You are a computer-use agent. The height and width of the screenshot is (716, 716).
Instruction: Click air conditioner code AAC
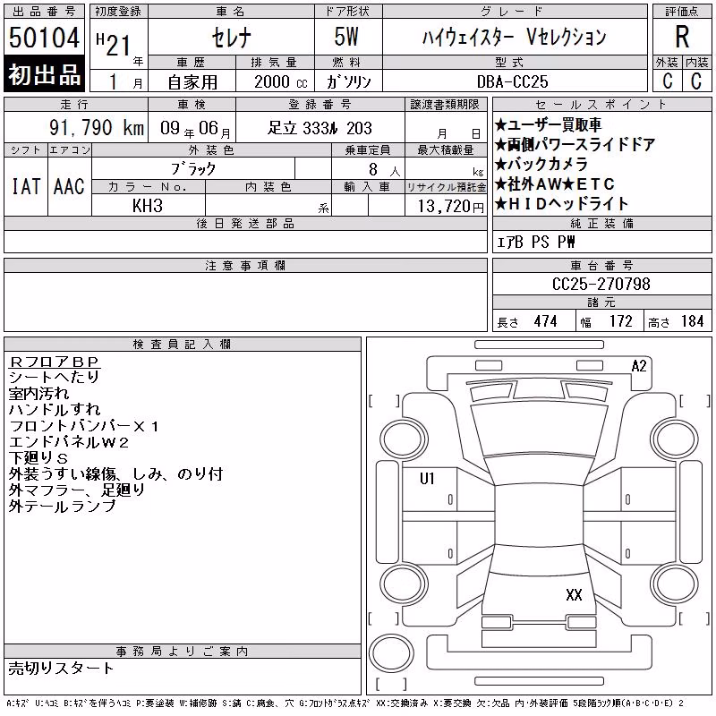(69, 186)
